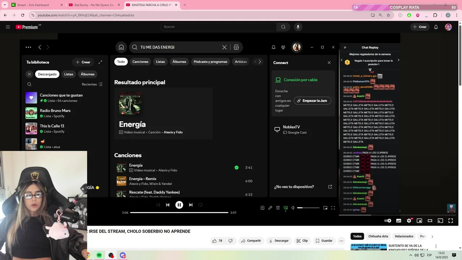
Task: Open more actions ellipsis under video
Action: [x=341, y=241]
